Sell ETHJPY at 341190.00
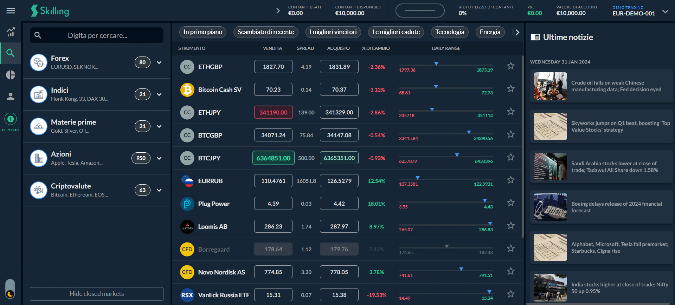The height and width of the screenshot is (305, 675). coord(273,112)
